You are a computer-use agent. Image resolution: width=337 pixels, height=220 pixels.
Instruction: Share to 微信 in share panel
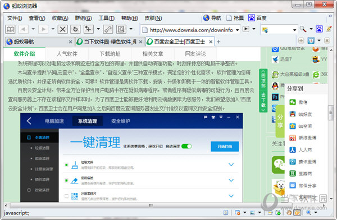299,102
